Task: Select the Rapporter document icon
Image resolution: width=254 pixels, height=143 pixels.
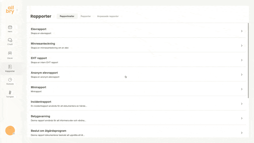Action: (x=10, y=67)
